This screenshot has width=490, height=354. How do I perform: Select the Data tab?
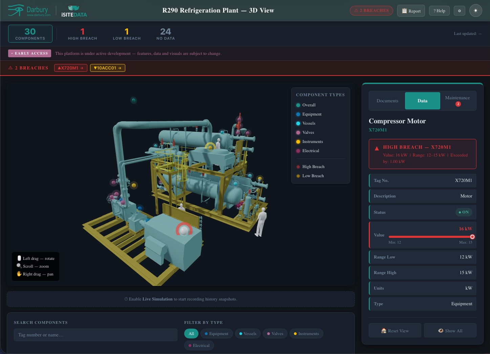[x=422, y=101]
